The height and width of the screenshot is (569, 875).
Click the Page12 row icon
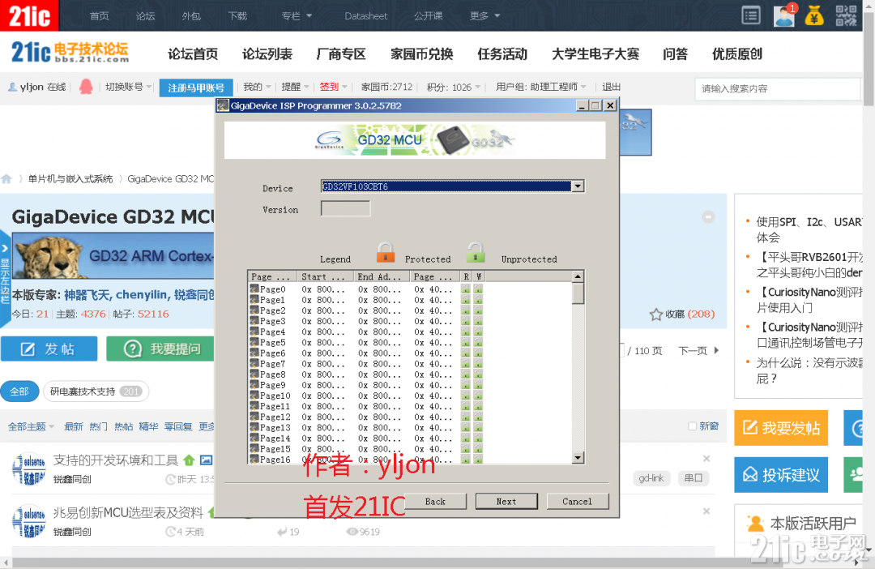254,417
